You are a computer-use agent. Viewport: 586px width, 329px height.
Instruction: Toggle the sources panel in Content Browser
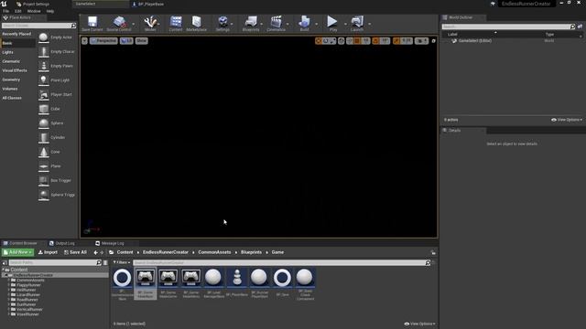tap(5, 263)
